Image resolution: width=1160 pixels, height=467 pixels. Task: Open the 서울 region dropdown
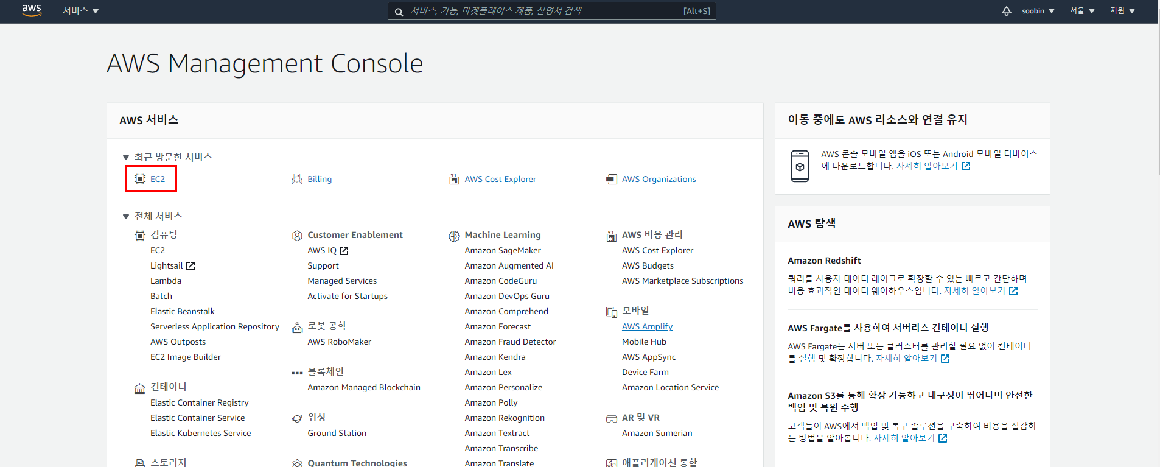click(x=1083, y=11)
